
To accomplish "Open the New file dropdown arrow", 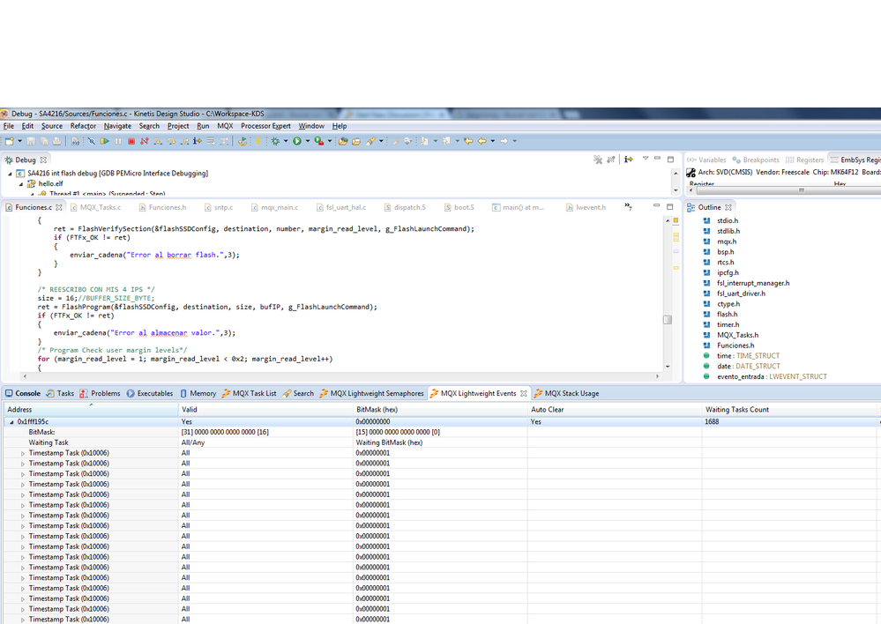I will click(19, 141).
